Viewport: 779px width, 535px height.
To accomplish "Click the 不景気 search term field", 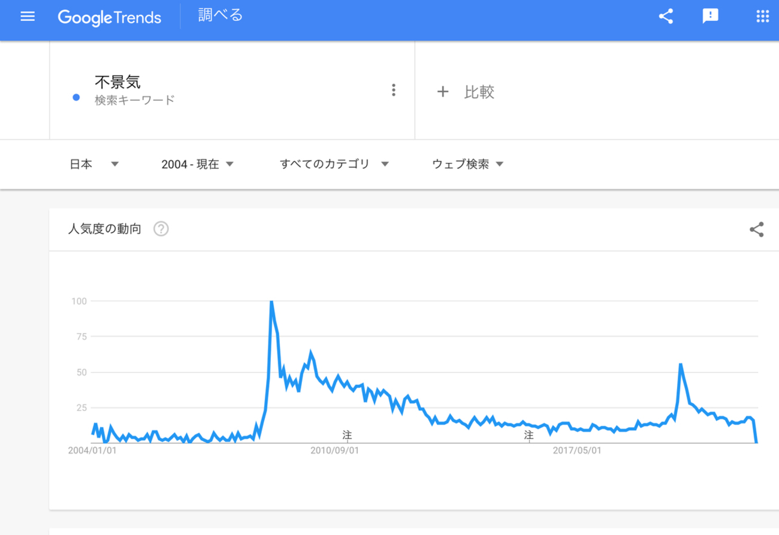I will point(117,82).
